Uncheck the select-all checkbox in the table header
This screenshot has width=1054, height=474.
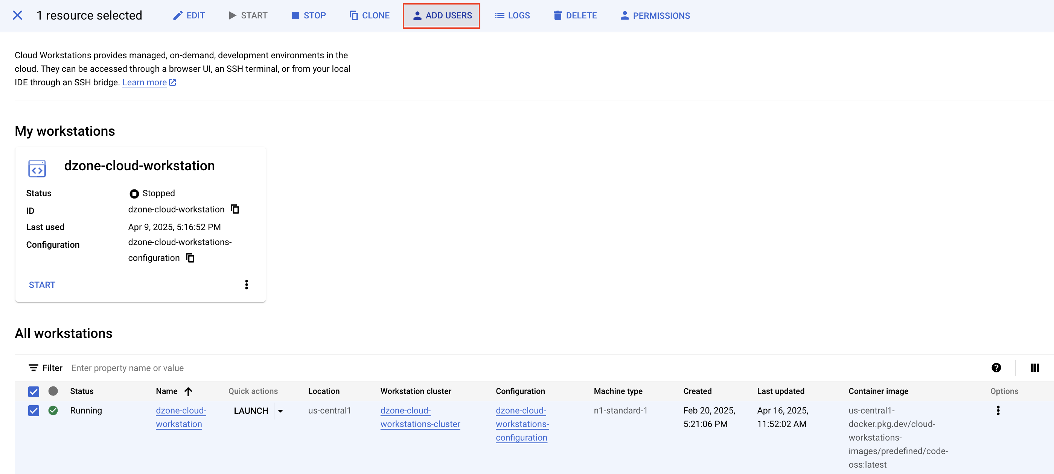tap(33, 391)
